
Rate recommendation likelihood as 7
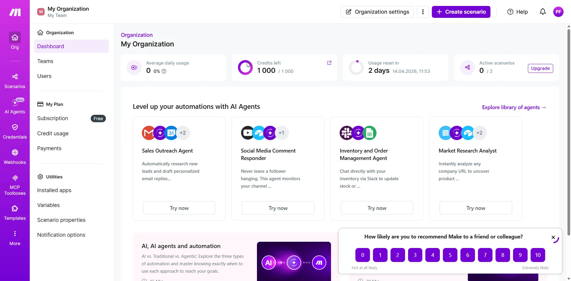(485, 255)
